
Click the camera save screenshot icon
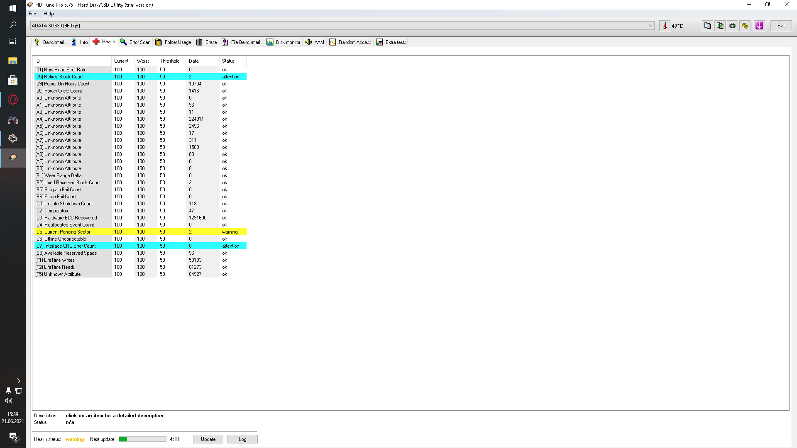point(733,26)
